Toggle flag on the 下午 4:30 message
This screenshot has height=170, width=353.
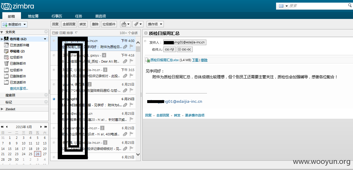point(131,47)
